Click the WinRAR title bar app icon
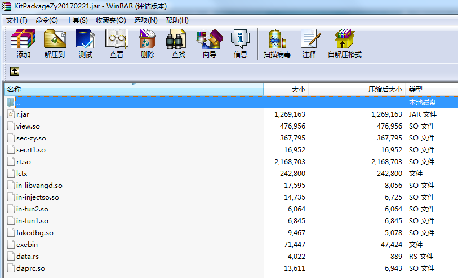The image size is (458, 278). (x=7, y=6)
